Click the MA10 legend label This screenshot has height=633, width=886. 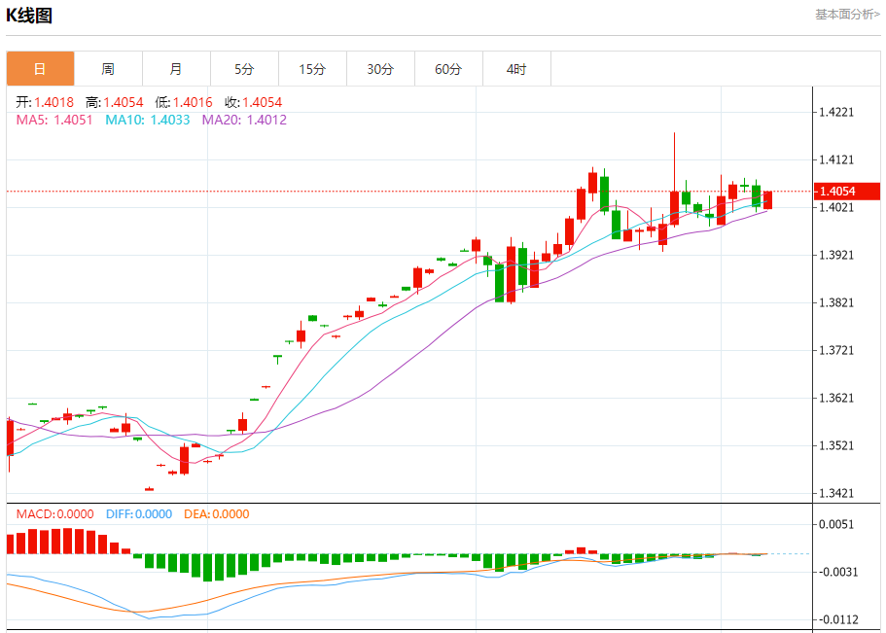point(141,120)
